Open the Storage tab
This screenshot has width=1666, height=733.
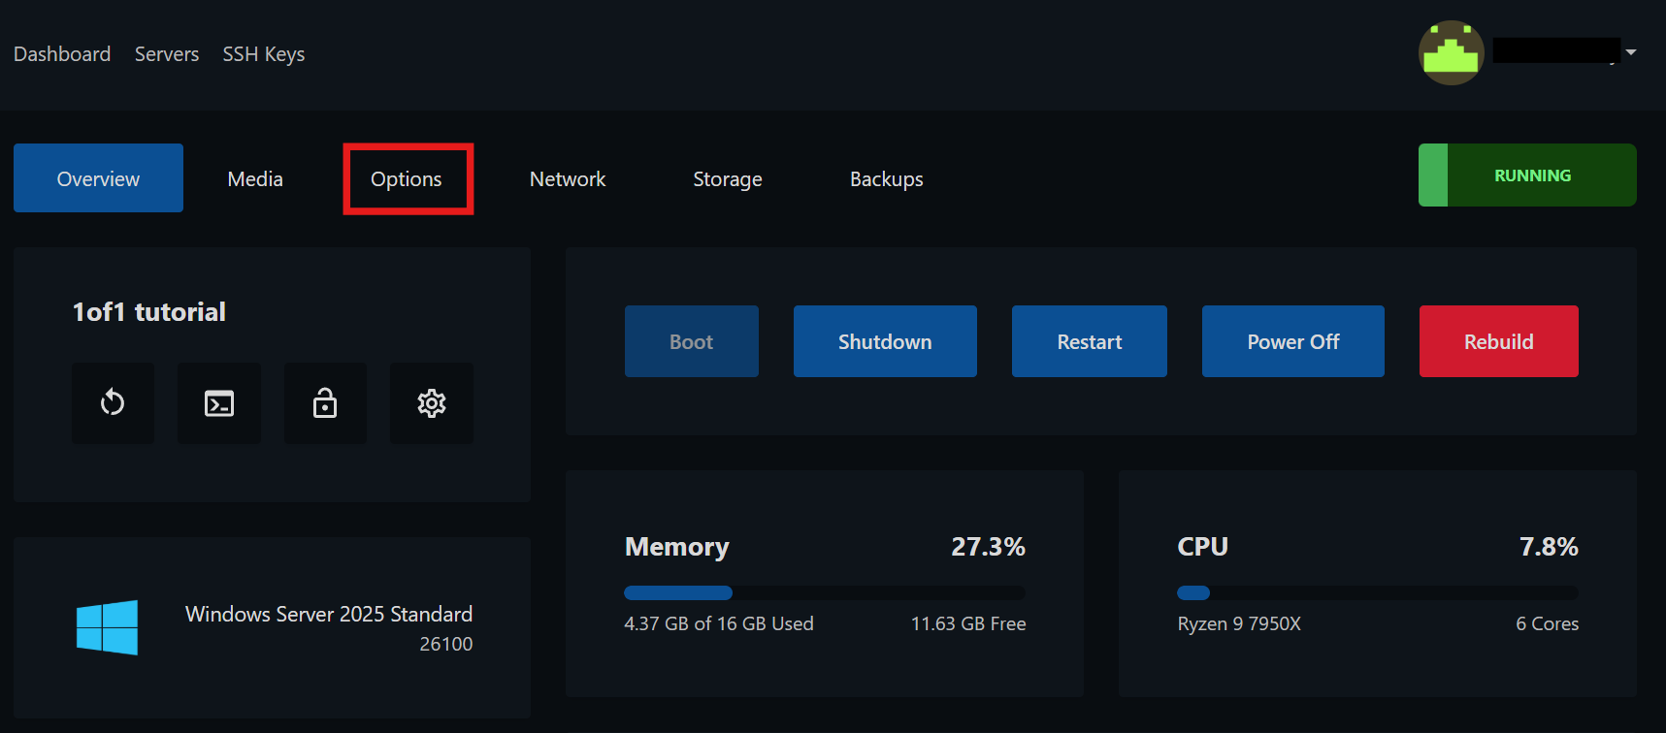728,179
